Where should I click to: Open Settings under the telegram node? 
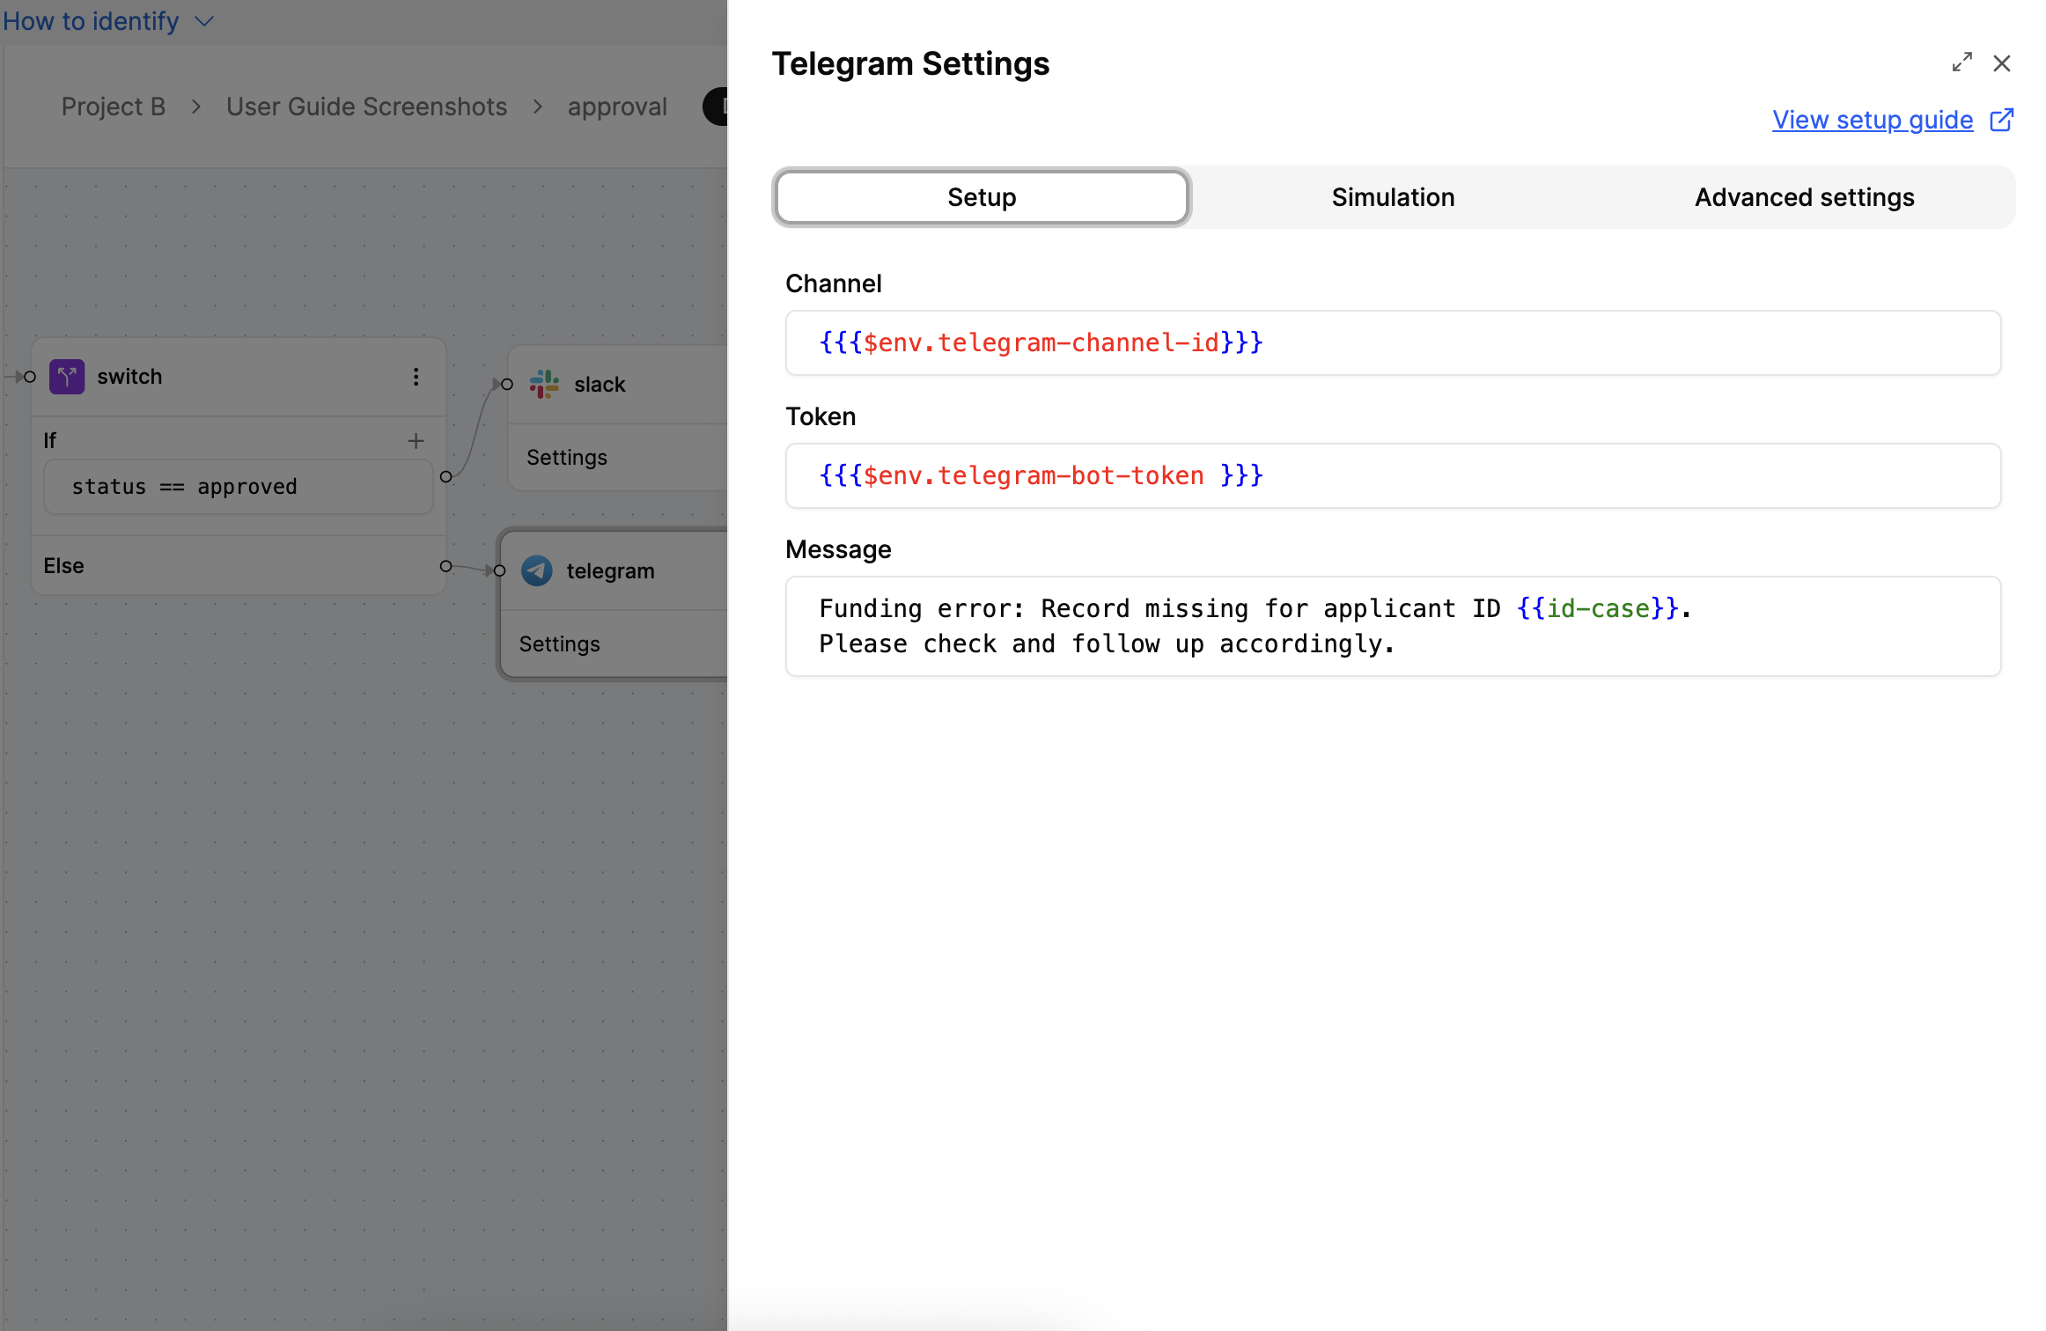[x=560, y=644]
